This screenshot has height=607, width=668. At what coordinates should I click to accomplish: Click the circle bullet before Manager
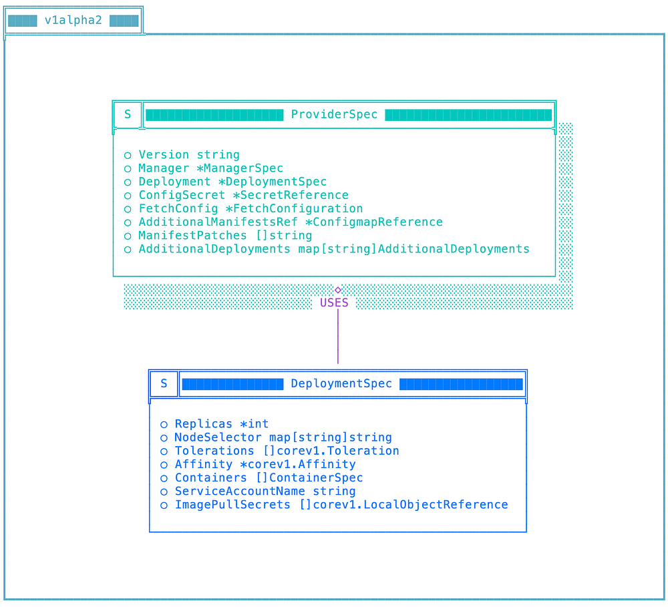[x=128, y=169]
